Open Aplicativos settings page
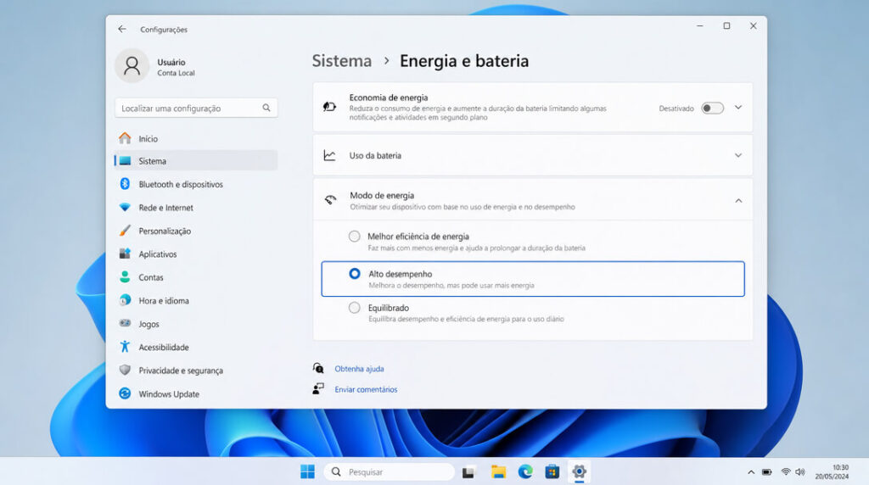This screenshot has width=869, height=485. [x=196, y=254]
